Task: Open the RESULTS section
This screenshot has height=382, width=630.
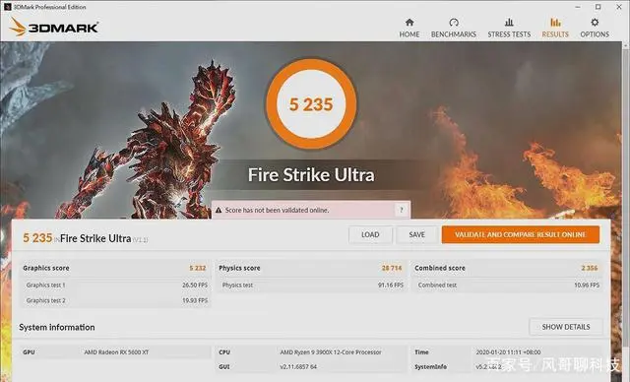Action: click(x=555, y=29)
